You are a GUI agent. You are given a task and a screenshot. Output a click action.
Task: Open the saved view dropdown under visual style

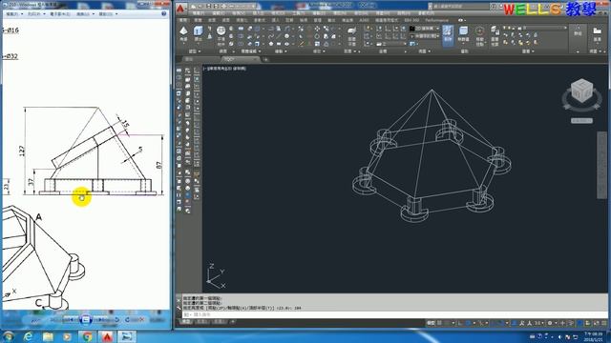(x=424, y=36)
